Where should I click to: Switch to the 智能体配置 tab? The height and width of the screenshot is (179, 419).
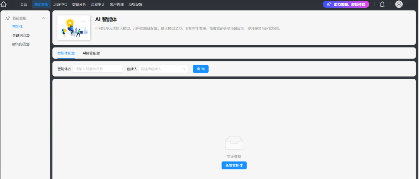tap(66, 53)
